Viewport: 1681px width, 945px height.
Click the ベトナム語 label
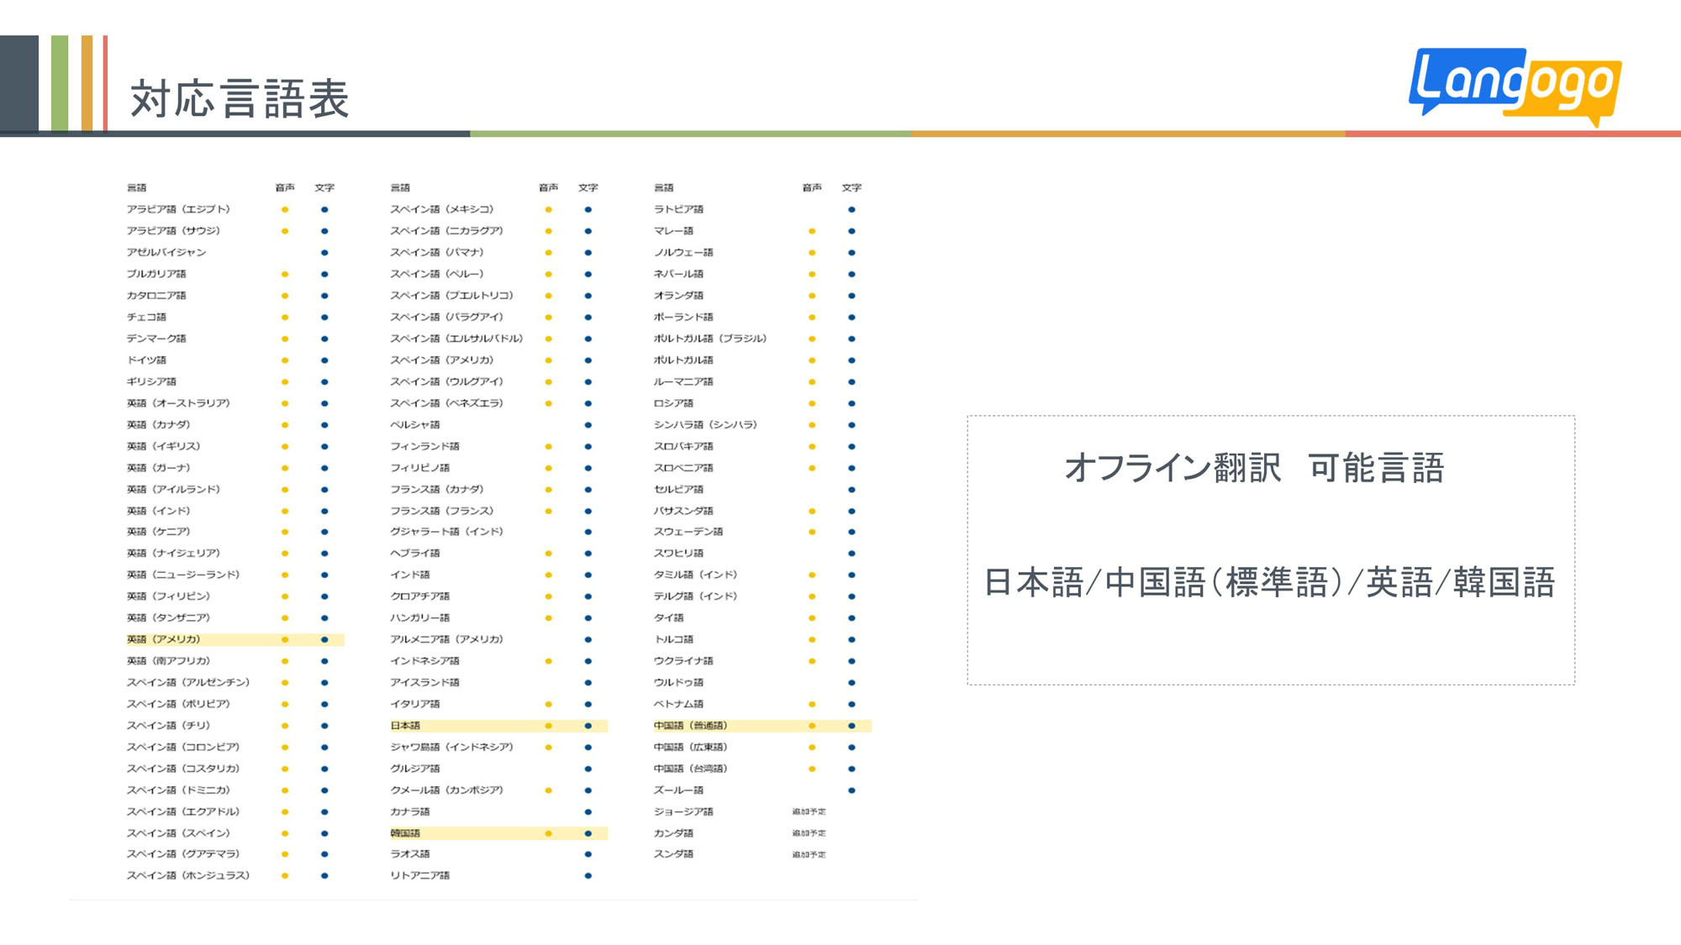coord(678,704)
